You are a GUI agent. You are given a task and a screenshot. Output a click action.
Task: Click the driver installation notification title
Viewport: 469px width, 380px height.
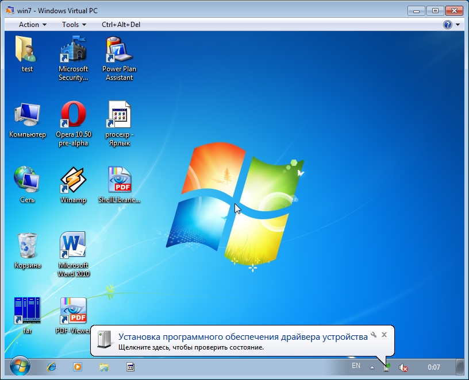[243, 337]
